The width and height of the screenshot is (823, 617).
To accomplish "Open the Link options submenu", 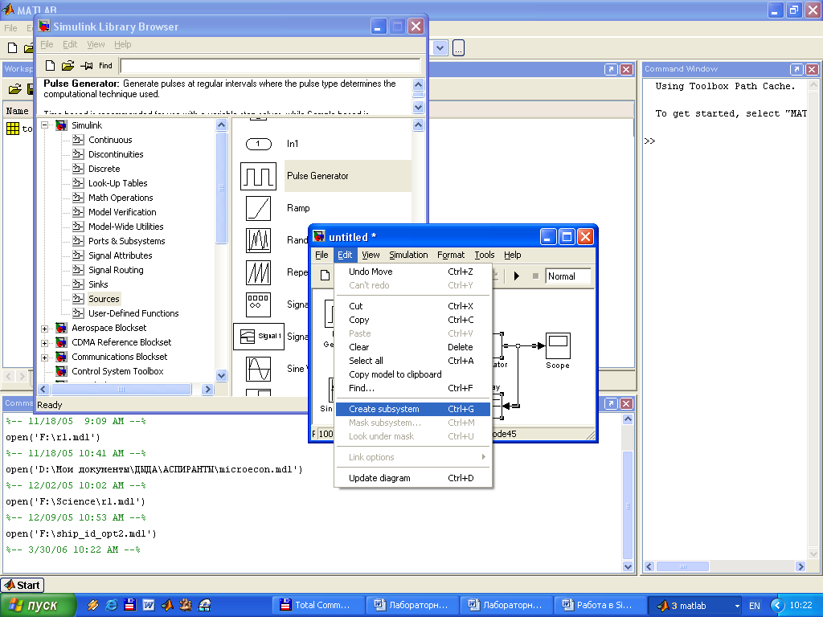I will coord(412,457).
